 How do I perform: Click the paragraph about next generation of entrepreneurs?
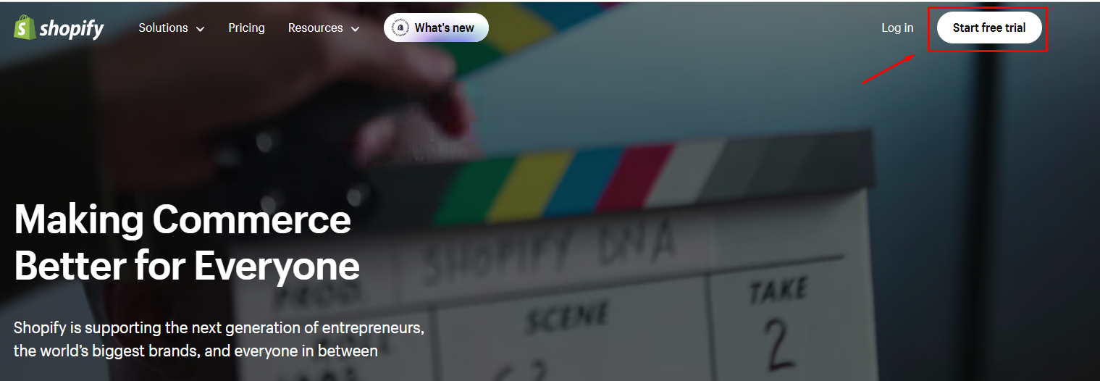coord(219,339)
